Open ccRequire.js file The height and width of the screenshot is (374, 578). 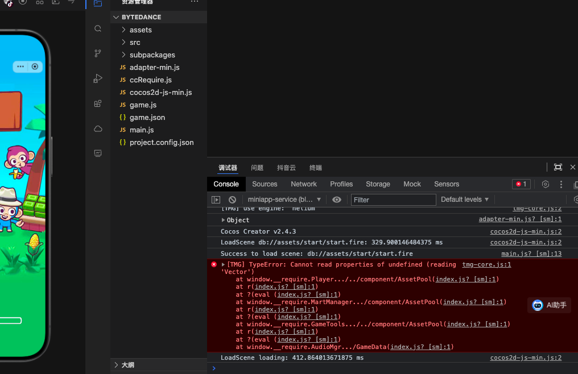coord(159,80)
